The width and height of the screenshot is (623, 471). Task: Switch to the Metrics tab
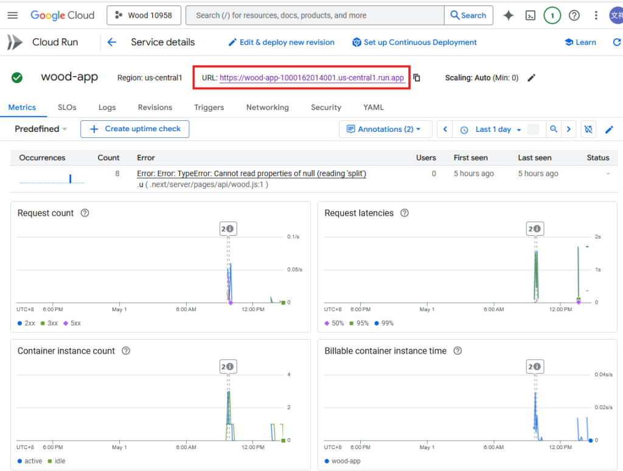point(23,108)
